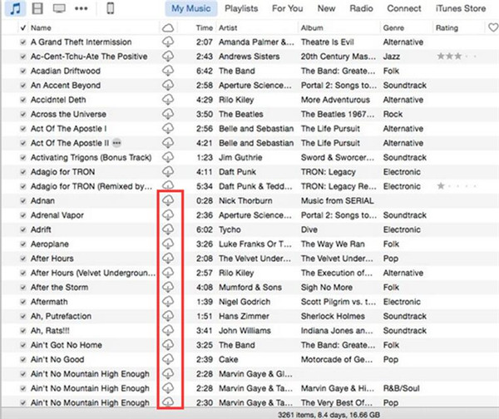Open options ellipsis for Act Of The Apostle II
Image resolution: width=499 pixels, height=419 pixels.
click(x=116, y=143)
